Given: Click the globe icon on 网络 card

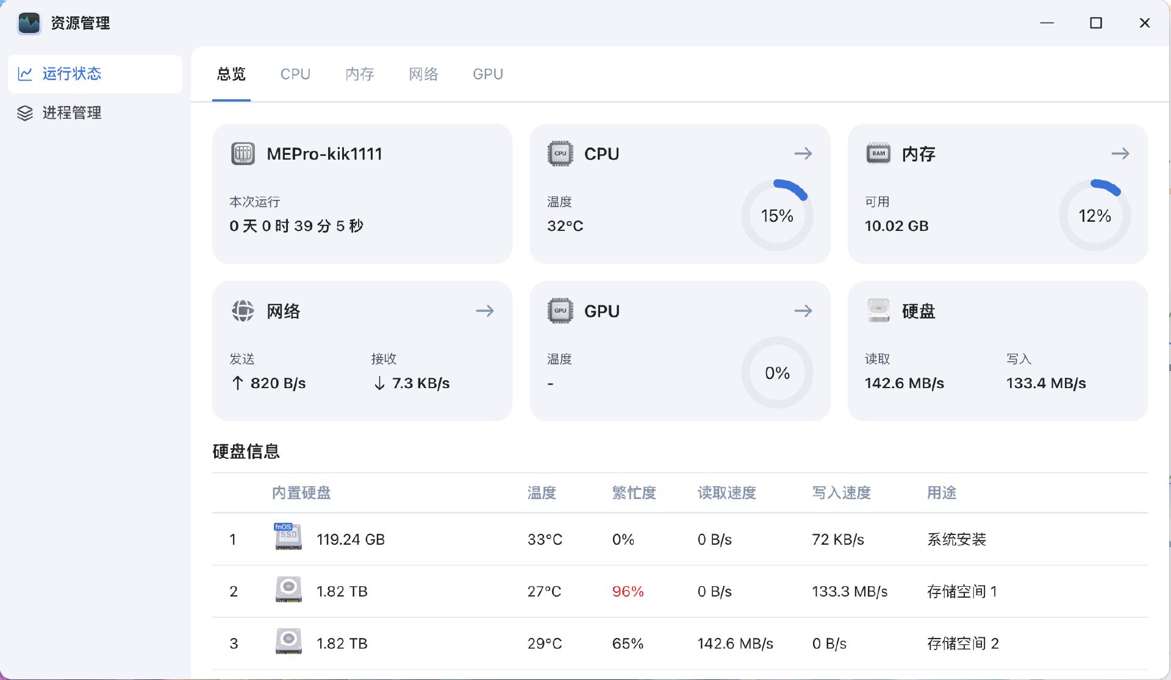Looking at the screenshot, I should coord(243,311).
